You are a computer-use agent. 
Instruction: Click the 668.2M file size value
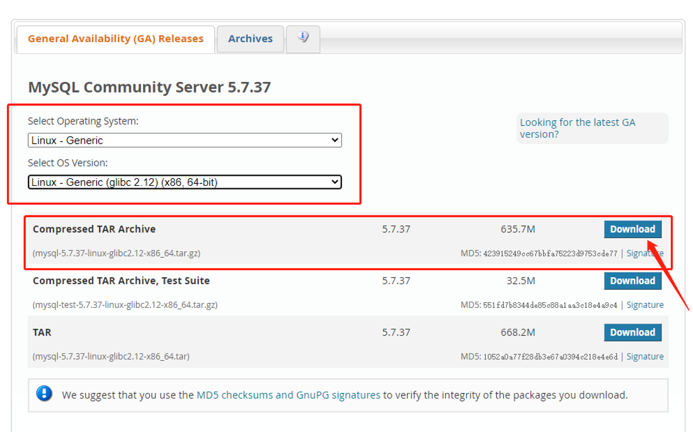pos(517,333)
